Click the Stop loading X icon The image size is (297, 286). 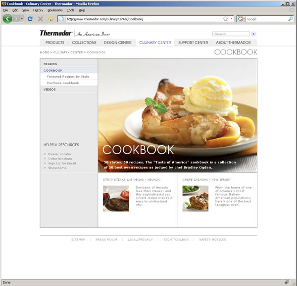(x=41, y=19)
